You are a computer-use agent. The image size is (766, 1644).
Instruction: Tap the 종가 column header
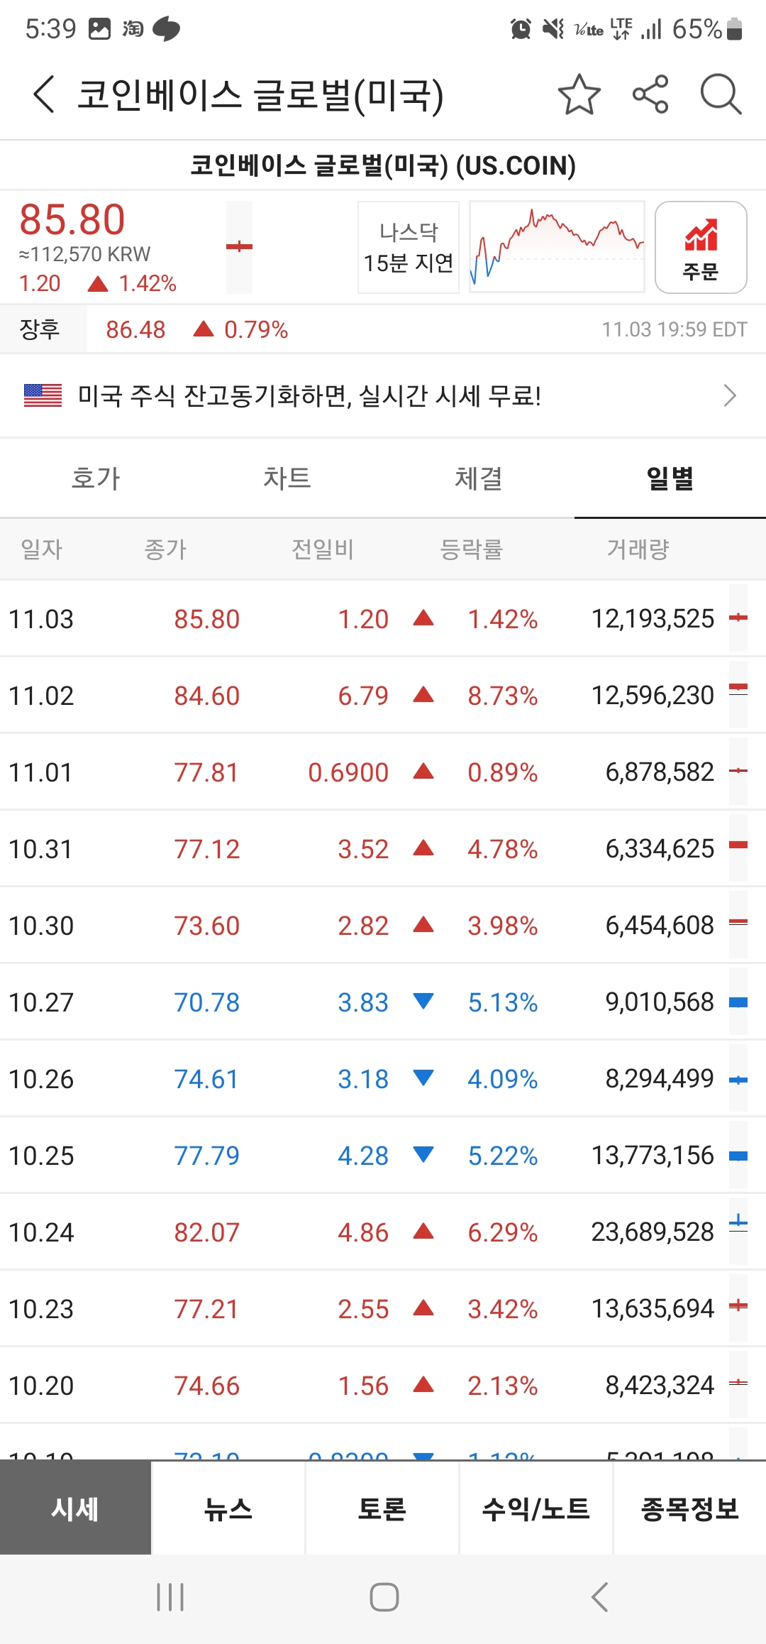[165, 549]
